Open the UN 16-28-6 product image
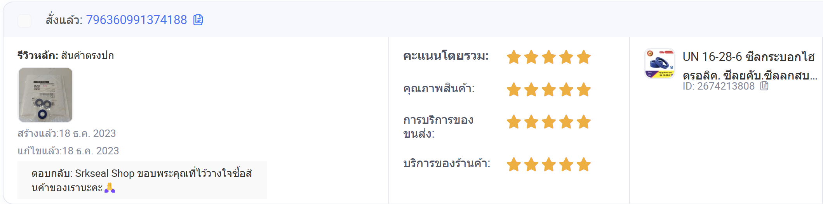 click(x=659, y=63)
